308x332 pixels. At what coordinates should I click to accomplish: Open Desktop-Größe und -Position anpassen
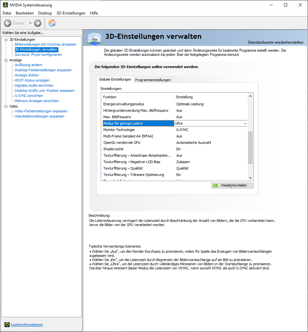click(x=45, y=91)
